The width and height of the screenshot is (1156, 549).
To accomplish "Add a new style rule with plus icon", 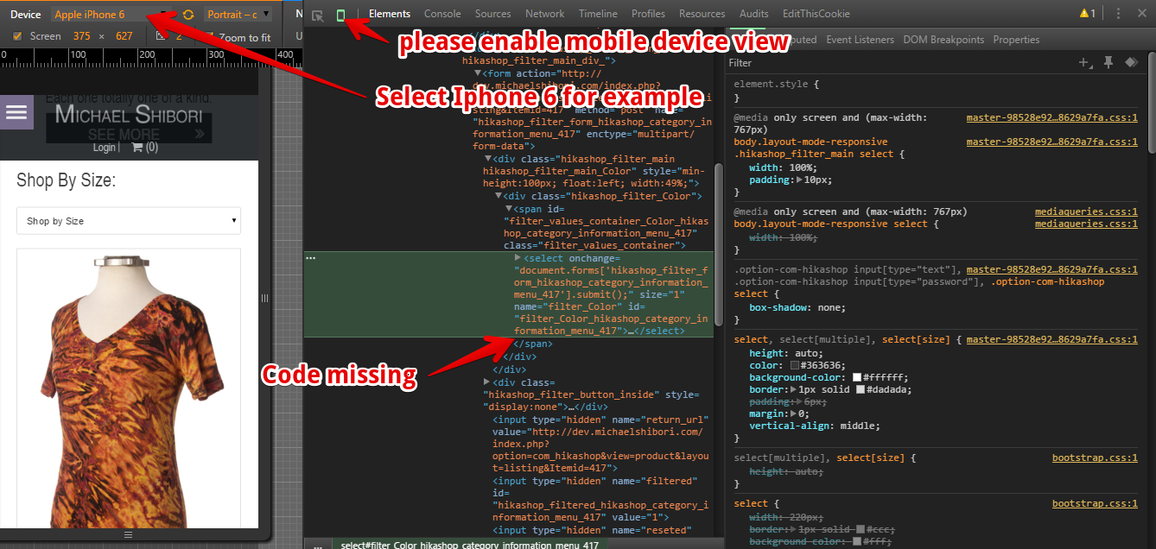I will pos(1084,62).
